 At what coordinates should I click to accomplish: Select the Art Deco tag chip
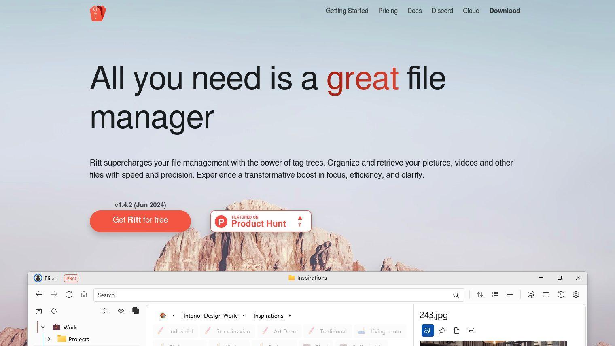279,331
